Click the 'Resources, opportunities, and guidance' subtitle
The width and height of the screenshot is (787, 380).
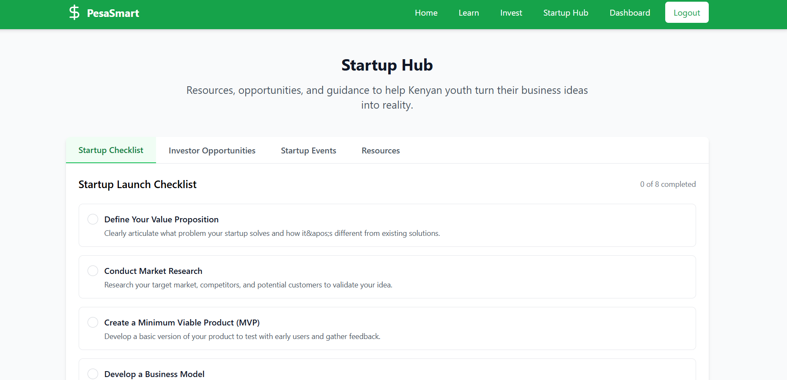[387, 98]
